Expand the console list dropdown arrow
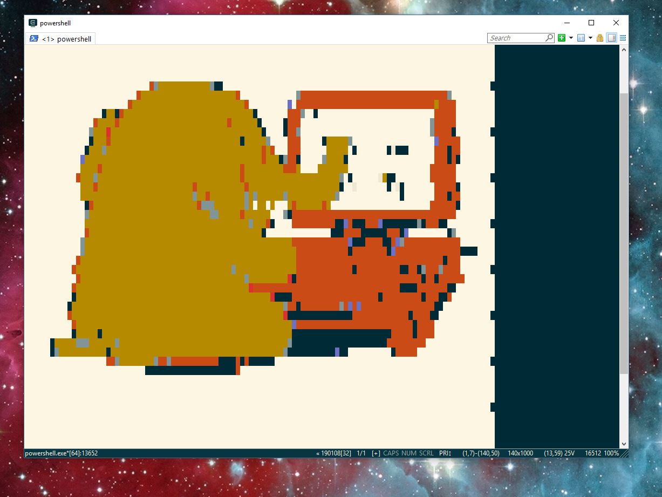Viewport: 662px width, 497px height. click(x=590, y=38)
